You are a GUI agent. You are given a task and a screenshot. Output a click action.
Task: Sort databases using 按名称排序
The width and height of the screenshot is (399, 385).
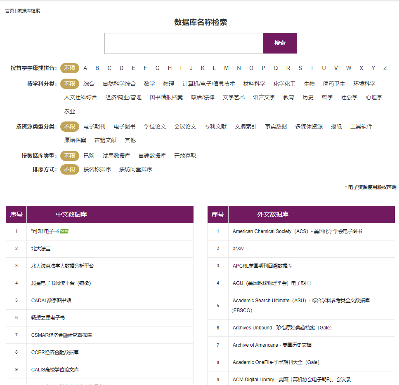coord(97,169)
